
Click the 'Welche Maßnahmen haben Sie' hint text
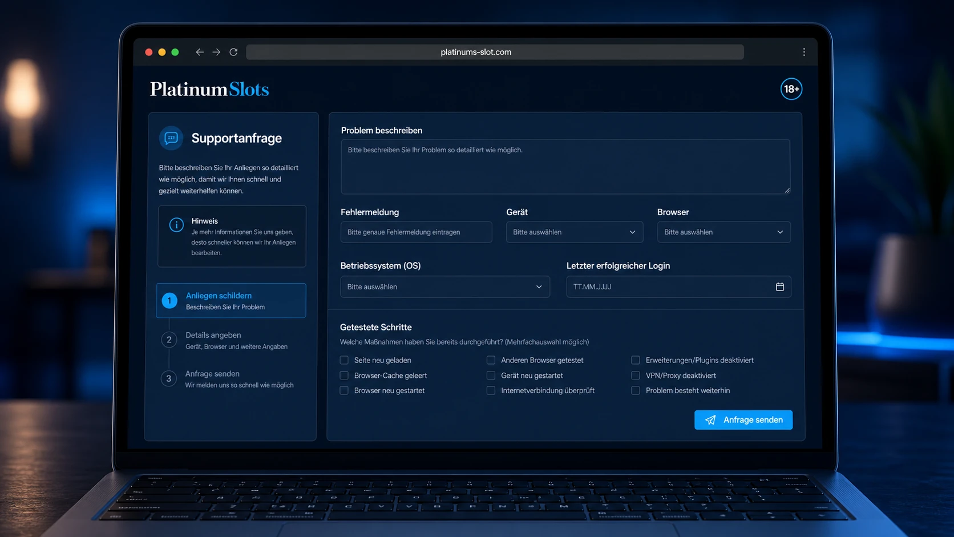coord(464,342)
